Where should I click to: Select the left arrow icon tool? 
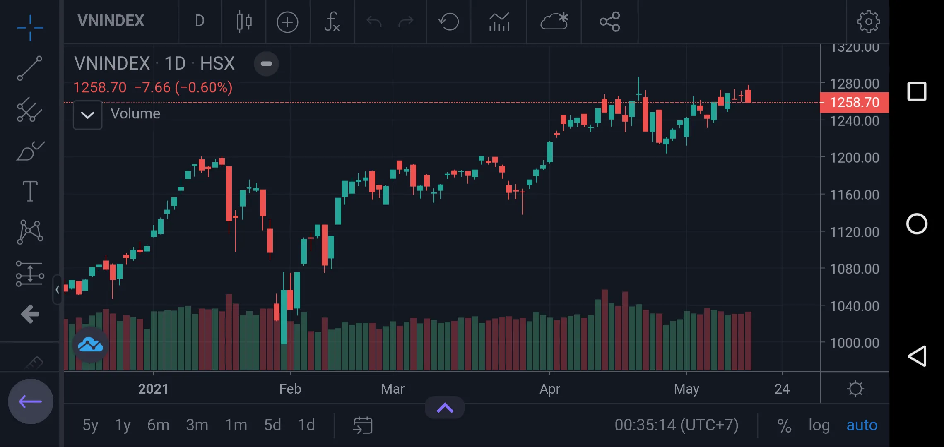[30, 314]
